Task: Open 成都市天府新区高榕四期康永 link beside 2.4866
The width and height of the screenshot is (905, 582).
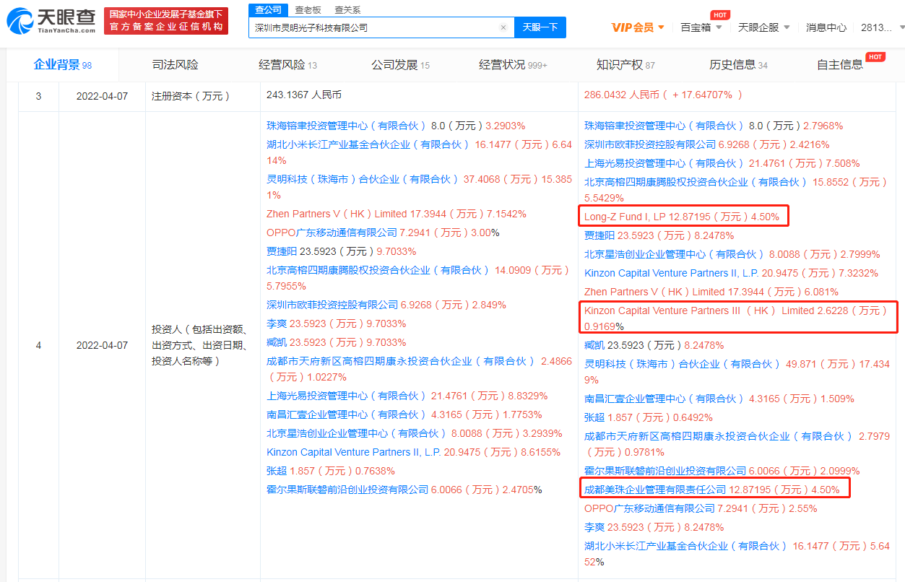Action: pos(400,361)
